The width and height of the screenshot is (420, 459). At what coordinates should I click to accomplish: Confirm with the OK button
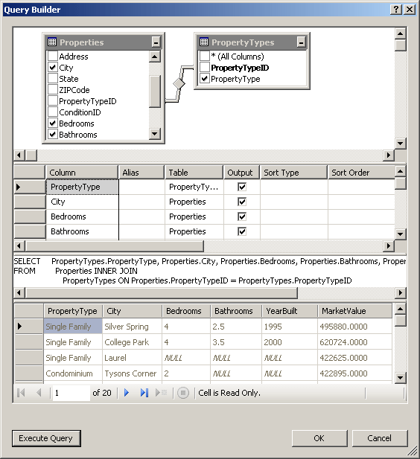coord(319,438)
